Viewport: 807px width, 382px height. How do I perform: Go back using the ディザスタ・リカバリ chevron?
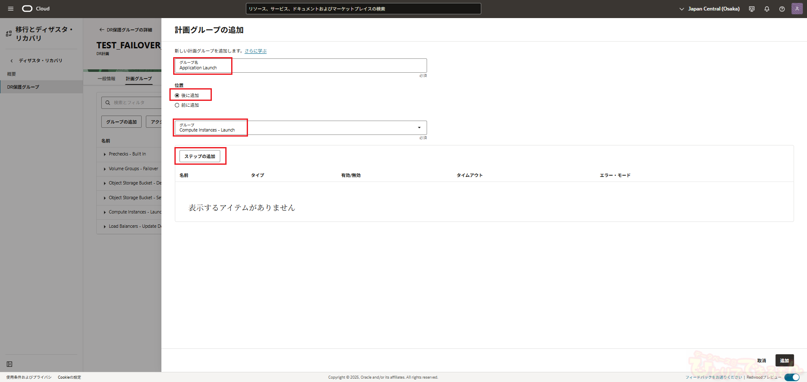click(12, 61)
